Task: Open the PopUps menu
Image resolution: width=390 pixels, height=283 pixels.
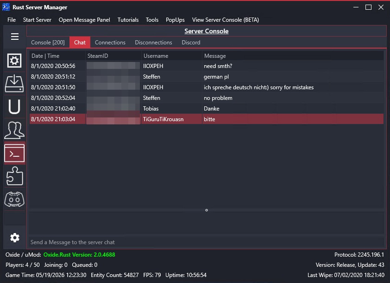Action: pyautogui.click(x=175, y=20)
